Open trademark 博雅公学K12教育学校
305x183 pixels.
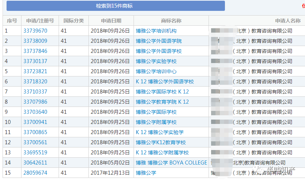(x=161, y=142)
